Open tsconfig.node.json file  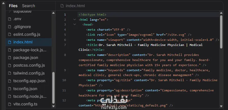(x=30, y=96)
